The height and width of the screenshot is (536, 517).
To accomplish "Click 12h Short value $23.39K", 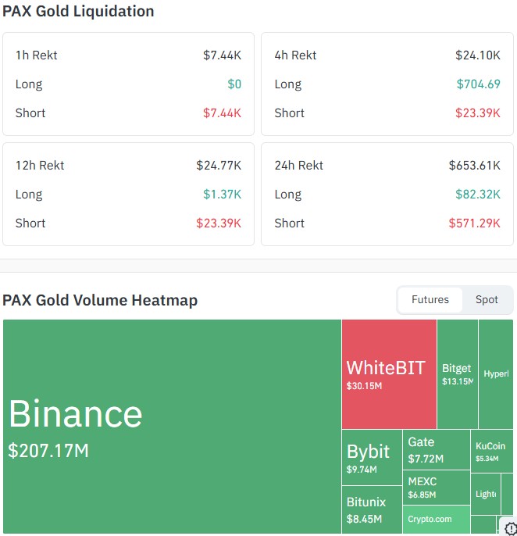I will click(219, 223).
